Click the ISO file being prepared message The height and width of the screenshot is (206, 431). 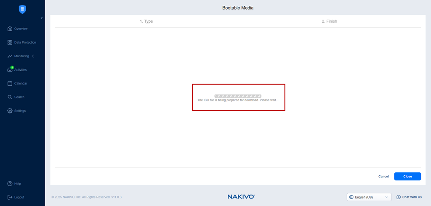pos(238,100)
